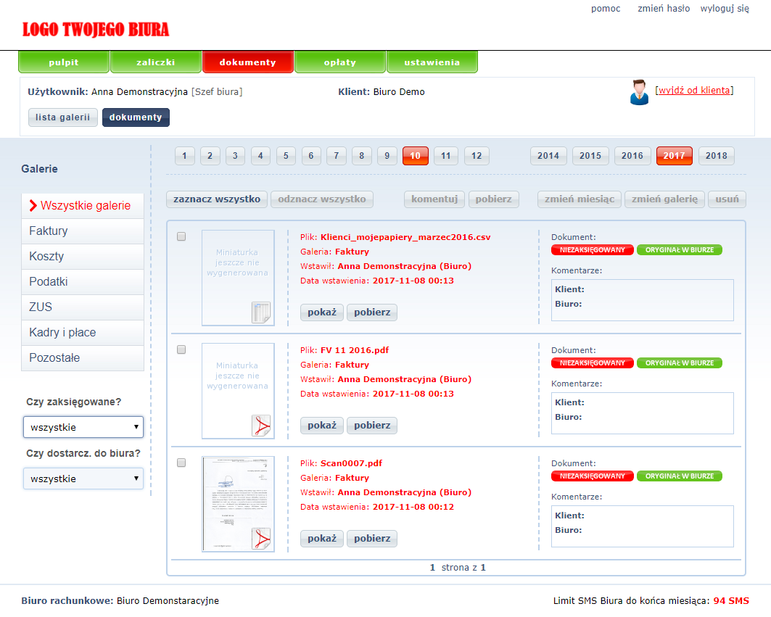Screen dimensions: 771x617
Task: Click the PDF icon on Scan0007.pdf thumbnail
Action: [x=260, y=538]
